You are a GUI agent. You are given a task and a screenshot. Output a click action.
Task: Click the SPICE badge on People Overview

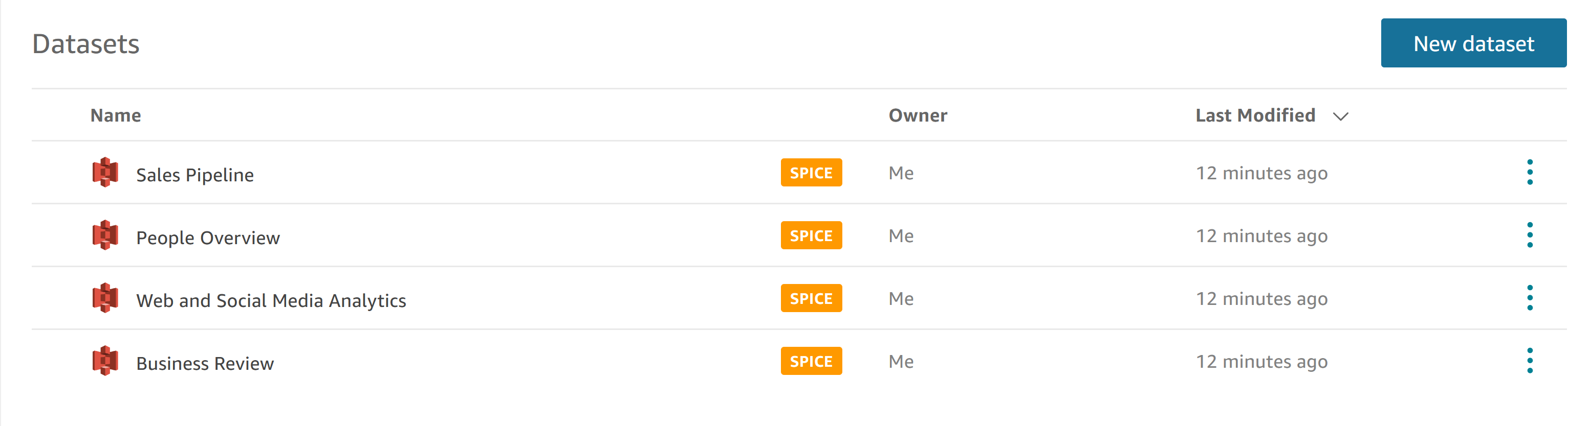coord(811,235)
